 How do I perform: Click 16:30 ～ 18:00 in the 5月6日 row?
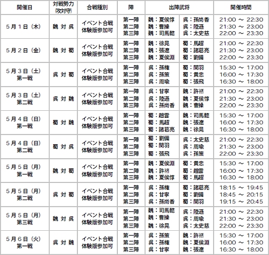coord(241,250)
